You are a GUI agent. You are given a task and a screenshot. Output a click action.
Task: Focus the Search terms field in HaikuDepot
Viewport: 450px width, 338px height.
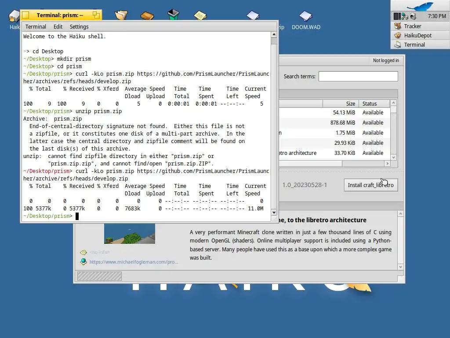tap(358, 77)
